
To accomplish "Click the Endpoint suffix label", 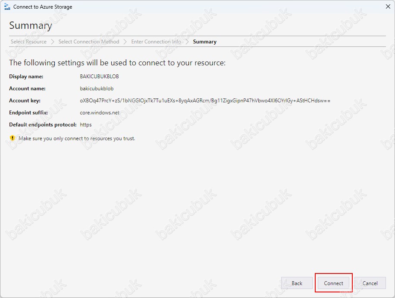I will point(28,113).
